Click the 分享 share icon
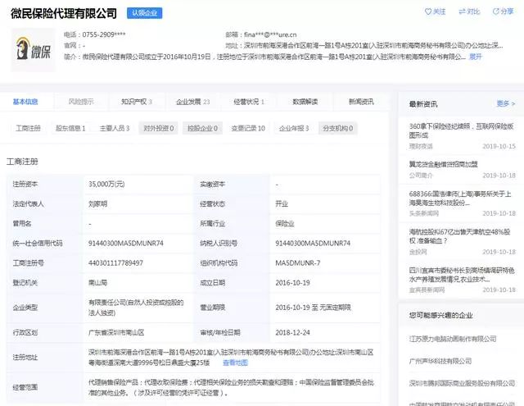 click(496, 11)
